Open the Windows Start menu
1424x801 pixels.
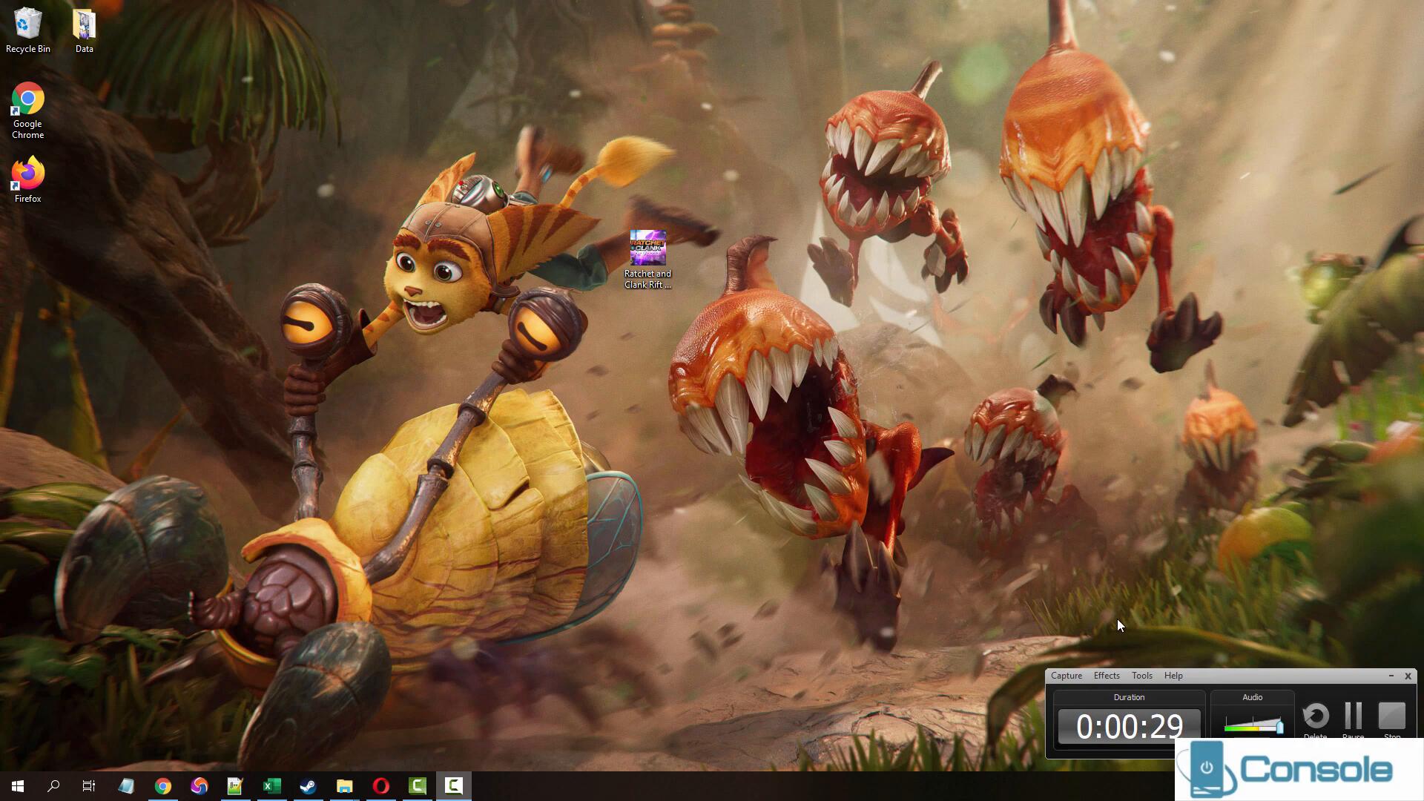18,786
